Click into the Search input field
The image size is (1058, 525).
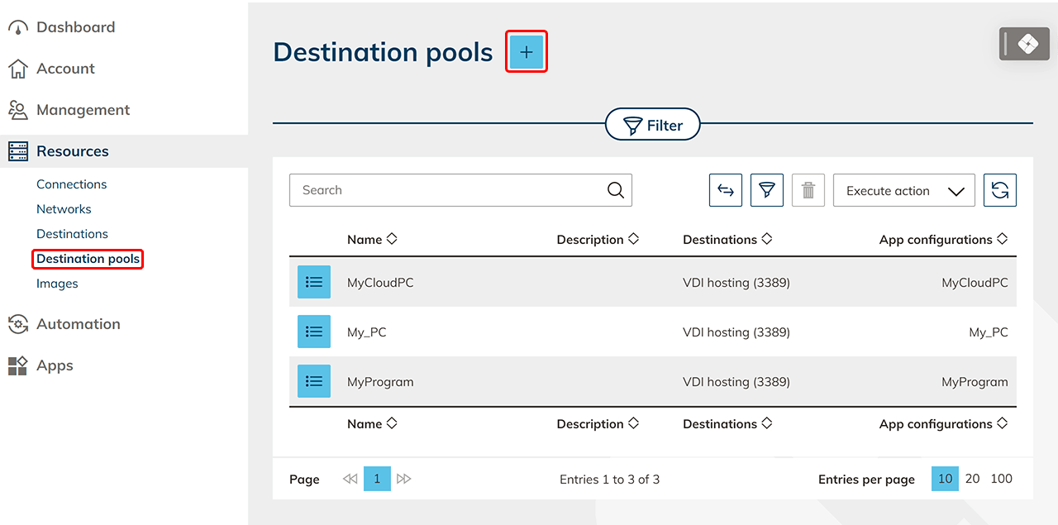coord(446,190)
